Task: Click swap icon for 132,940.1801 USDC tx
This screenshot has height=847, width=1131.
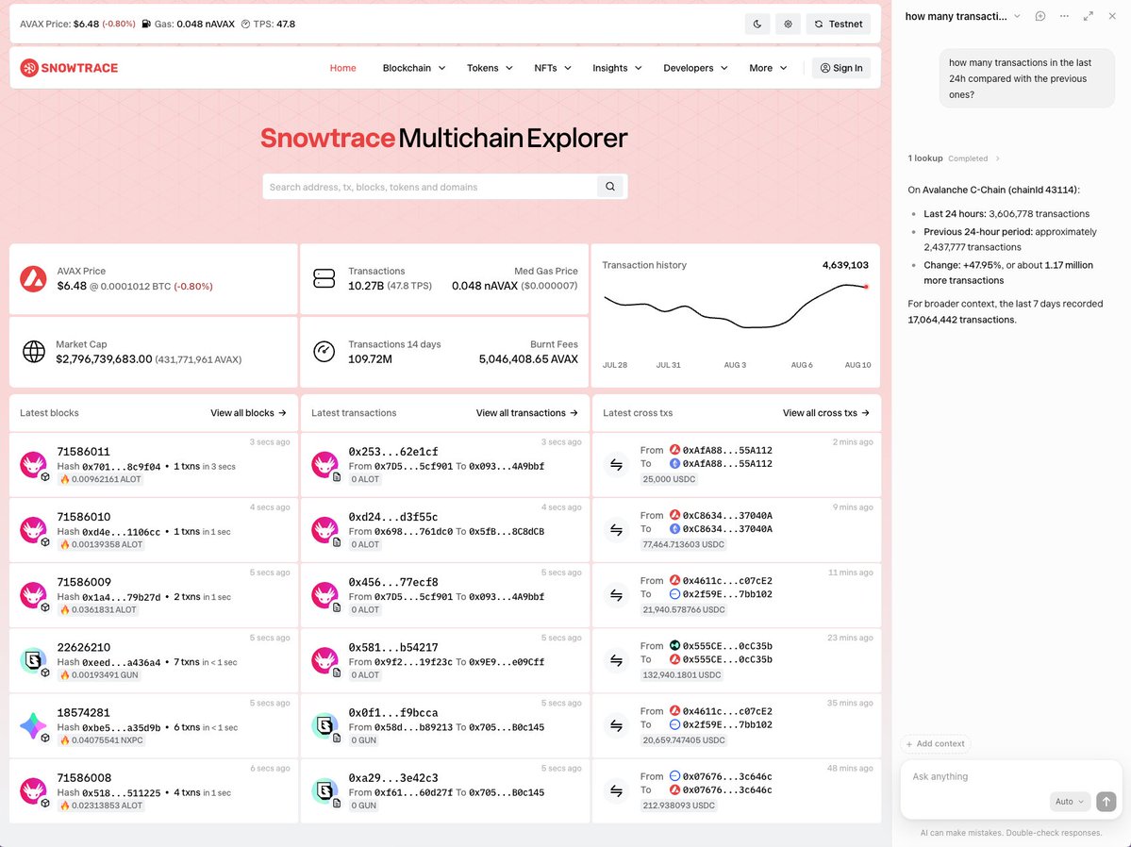Action: [616, 661]
